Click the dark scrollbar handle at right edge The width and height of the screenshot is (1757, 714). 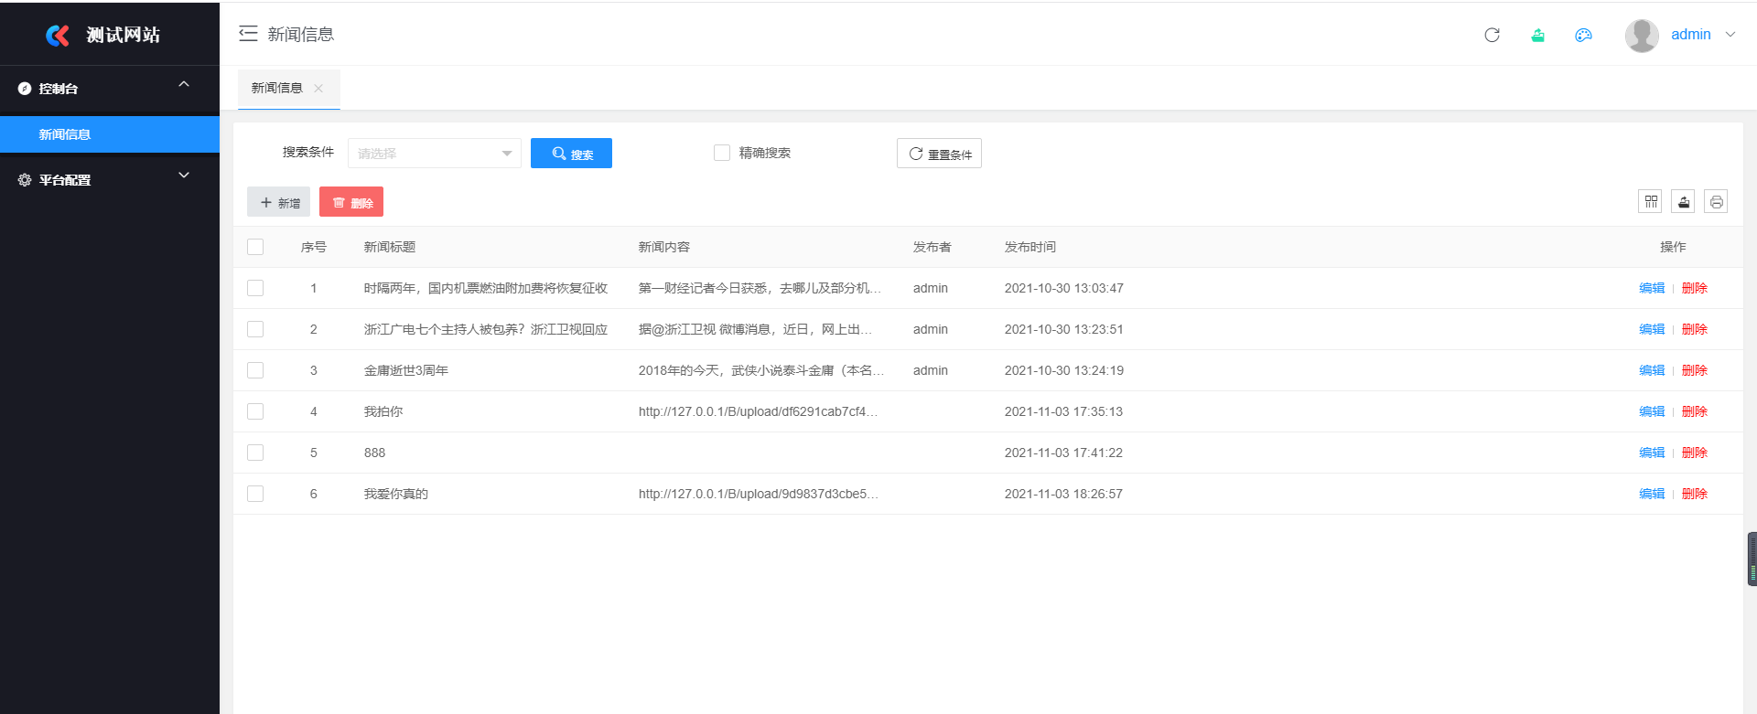(x=1752, y=559)
